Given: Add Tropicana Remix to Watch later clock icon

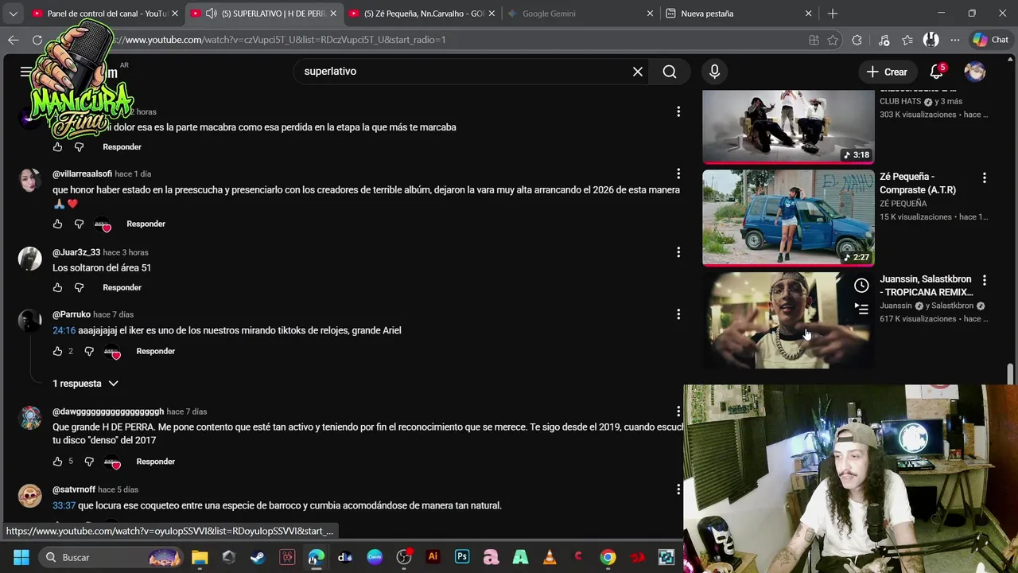Looking at the screenshot, I should pos(861,286).
